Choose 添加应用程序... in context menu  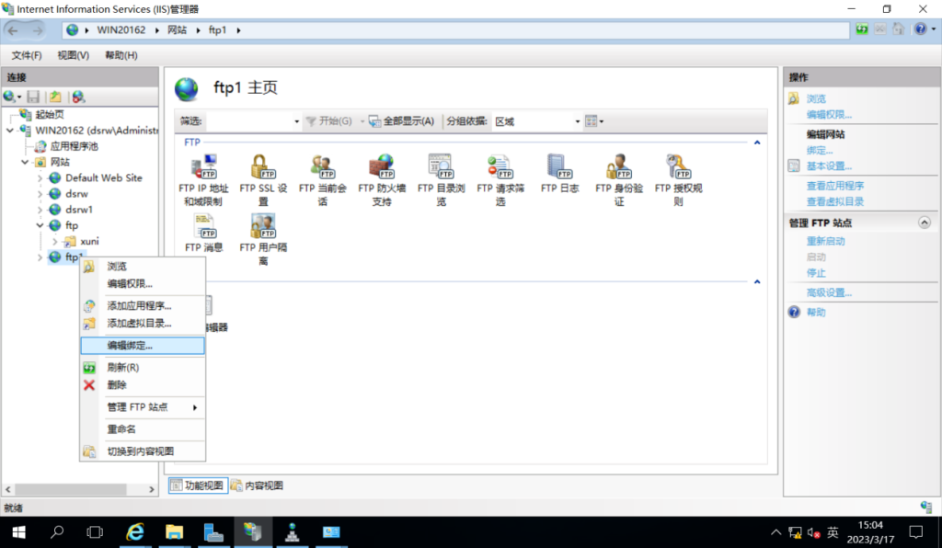tap(143, 305)
